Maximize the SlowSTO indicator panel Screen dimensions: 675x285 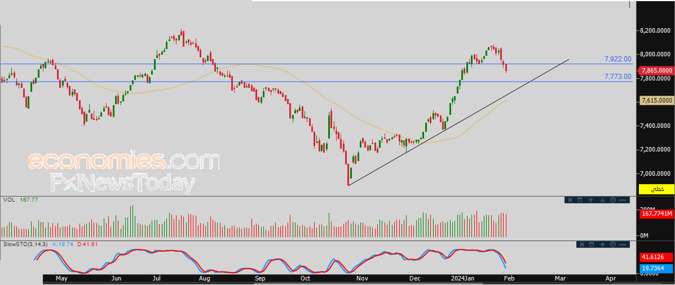[592, 244]
